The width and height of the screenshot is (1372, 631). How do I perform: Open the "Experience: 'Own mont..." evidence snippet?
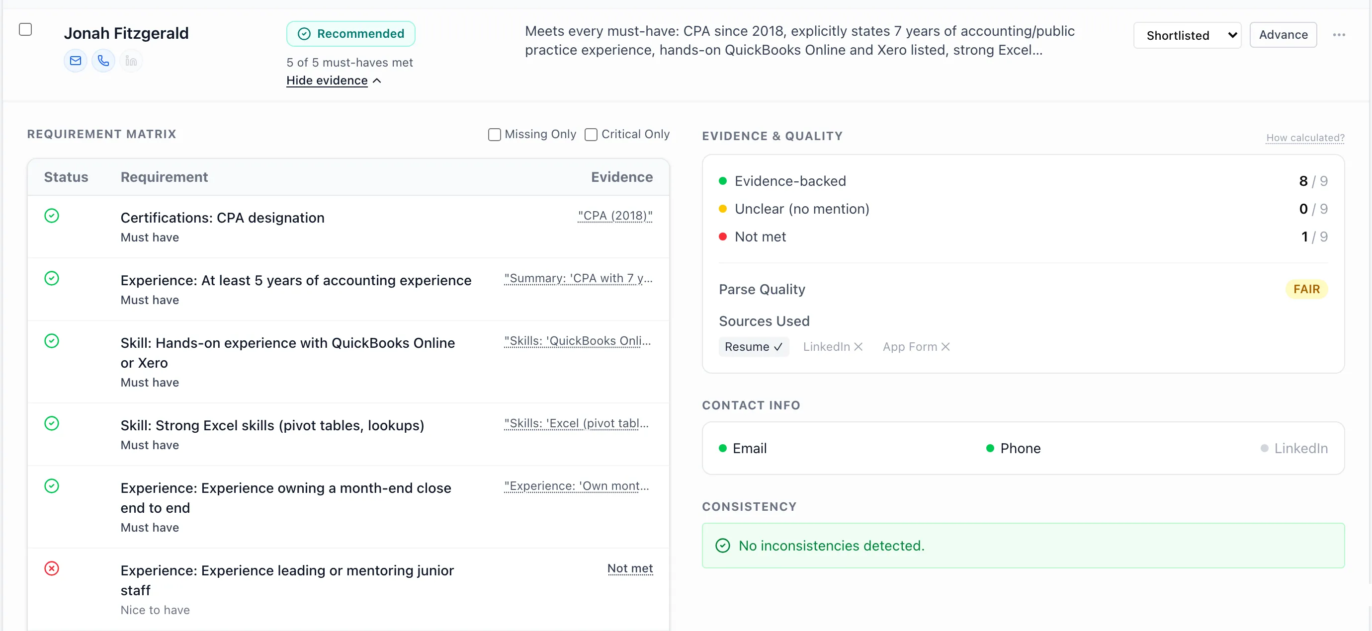tap(576, 486)
